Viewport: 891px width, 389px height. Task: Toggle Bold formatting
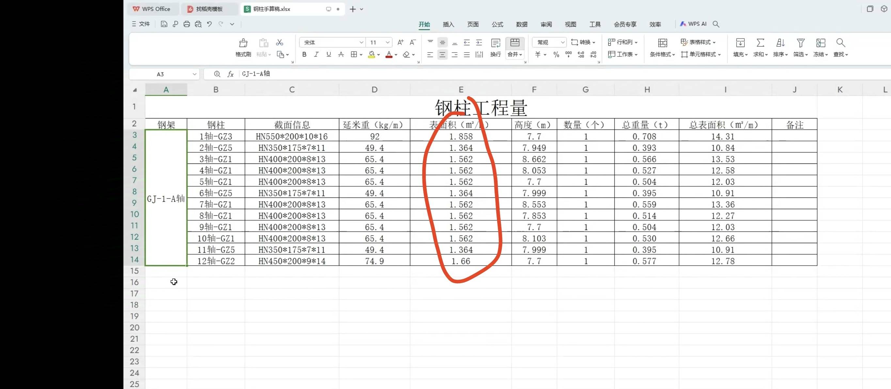pyautogui.click(x=304, y=54)
